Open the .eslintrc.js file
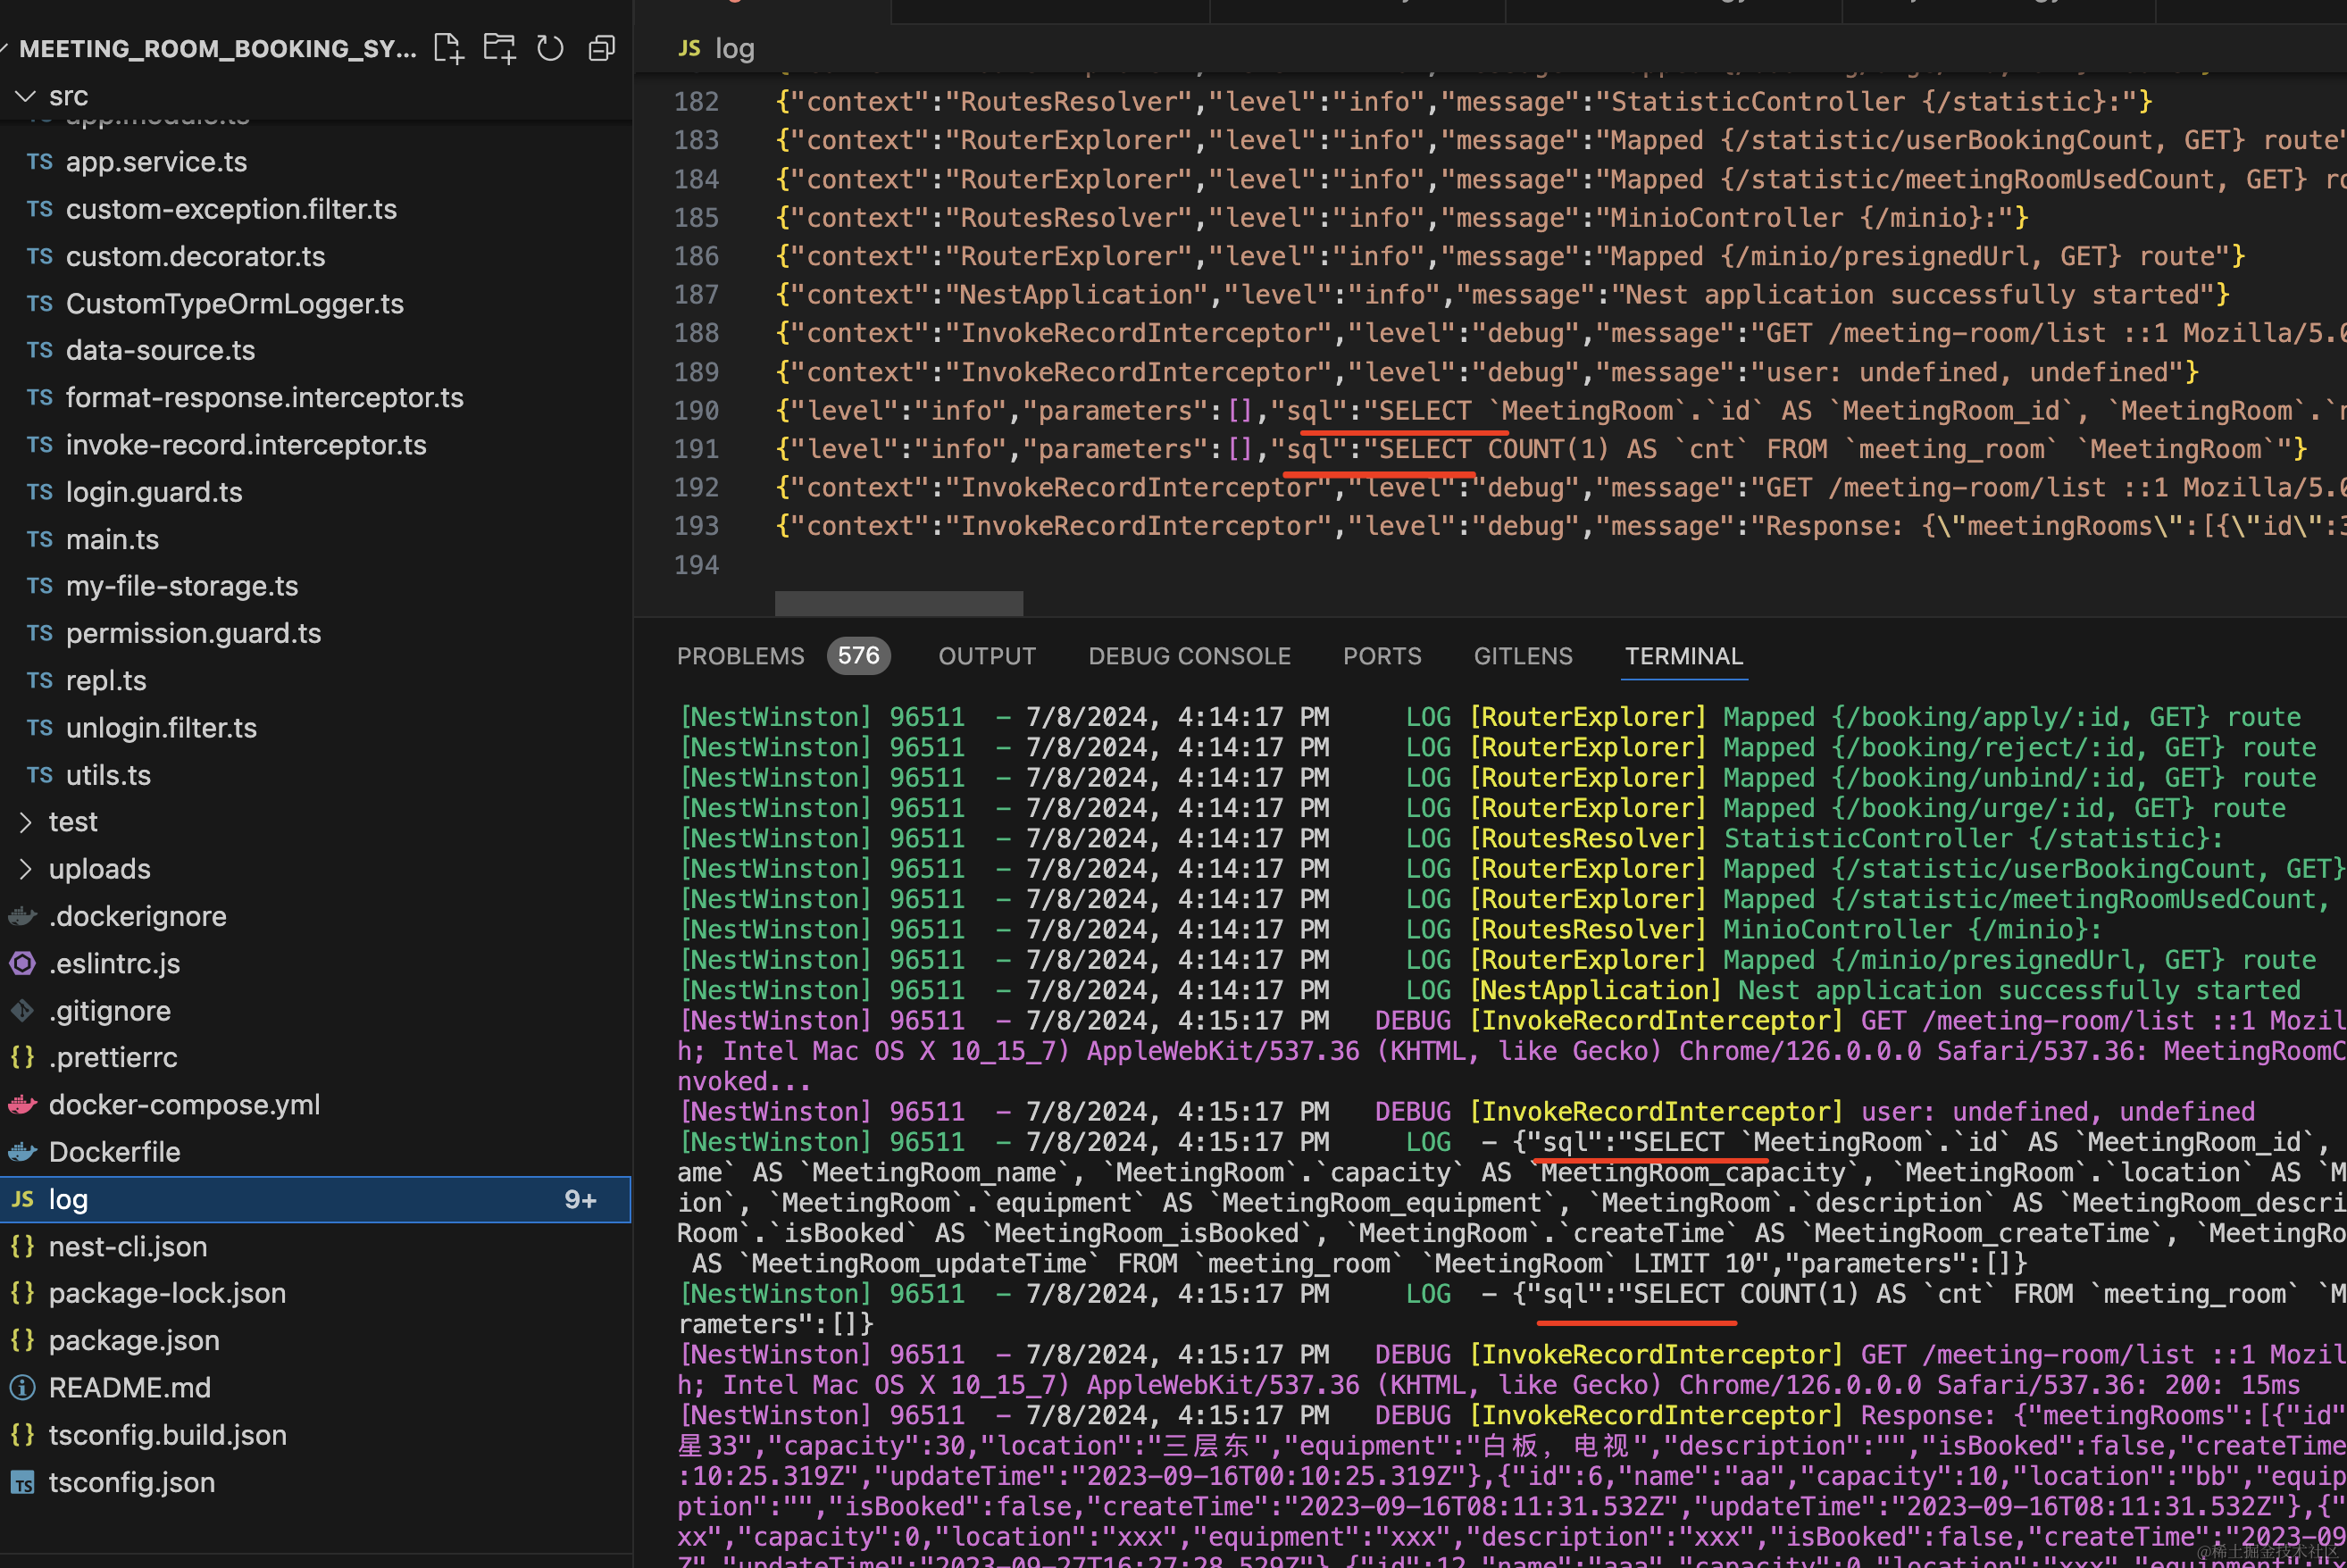 click(x=114, y=964)
